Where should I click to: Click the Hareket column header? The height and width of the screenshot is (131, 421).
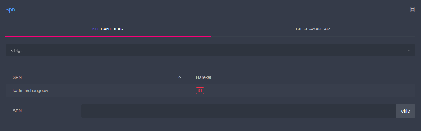point(204,77)
